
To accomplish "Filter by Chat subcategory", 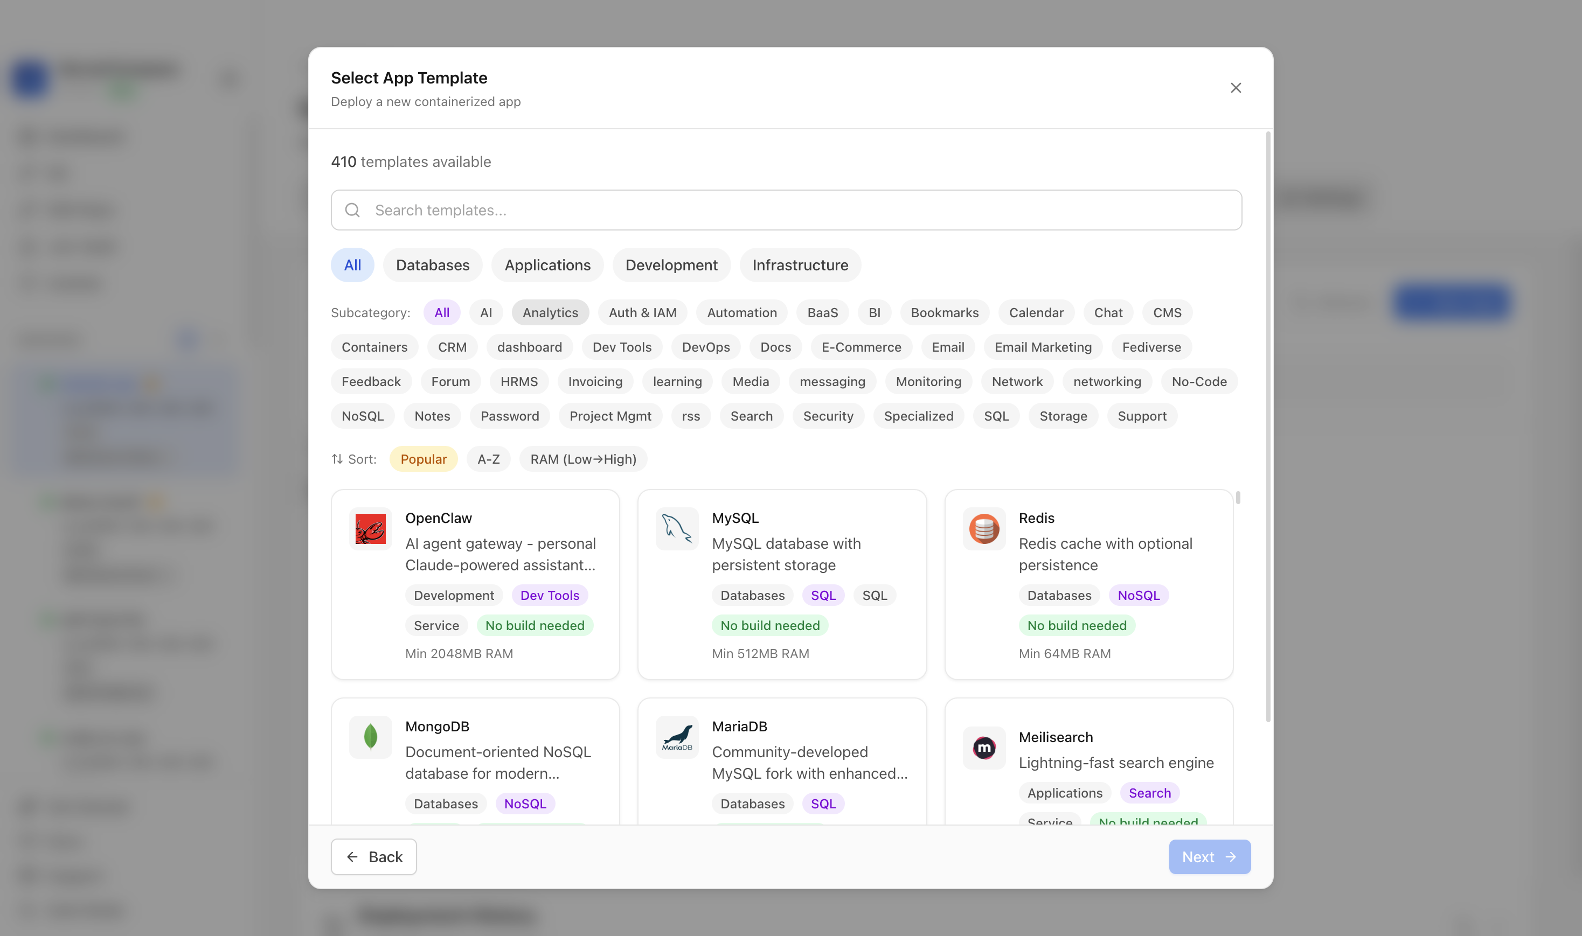I will (x=1108, y=312).
